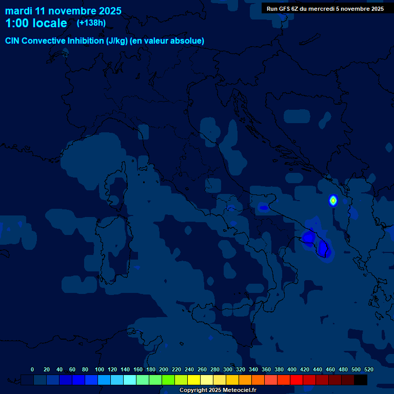This screenshot has width=394, height=394.
Task: Click the '(+138h)' forecast offset label
Action: coord(91,23)
